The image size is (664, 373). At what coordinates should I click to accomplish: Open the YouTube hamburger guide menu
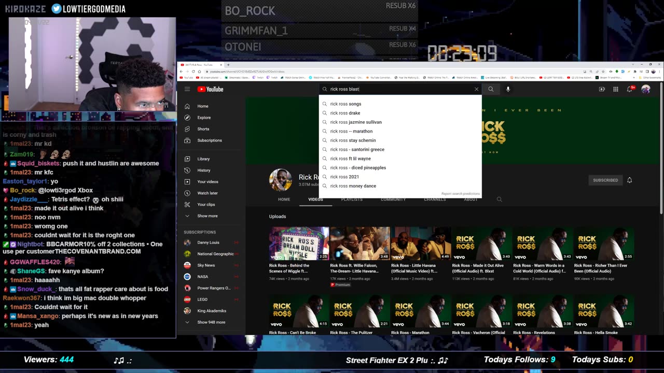tap(187, 89)
